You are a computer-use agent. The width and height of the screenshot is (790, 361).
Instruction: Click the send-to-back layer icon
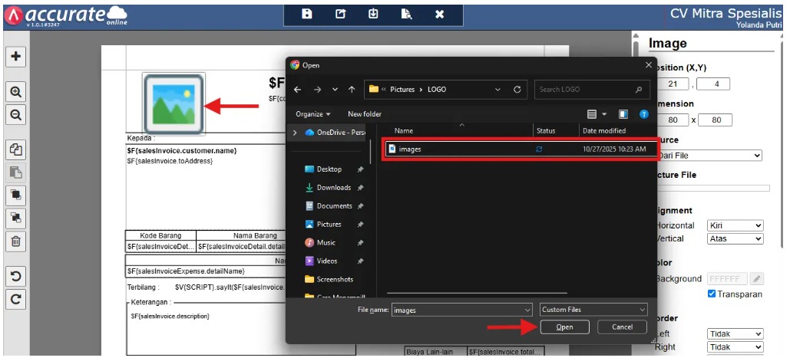(x=15, y=218)
